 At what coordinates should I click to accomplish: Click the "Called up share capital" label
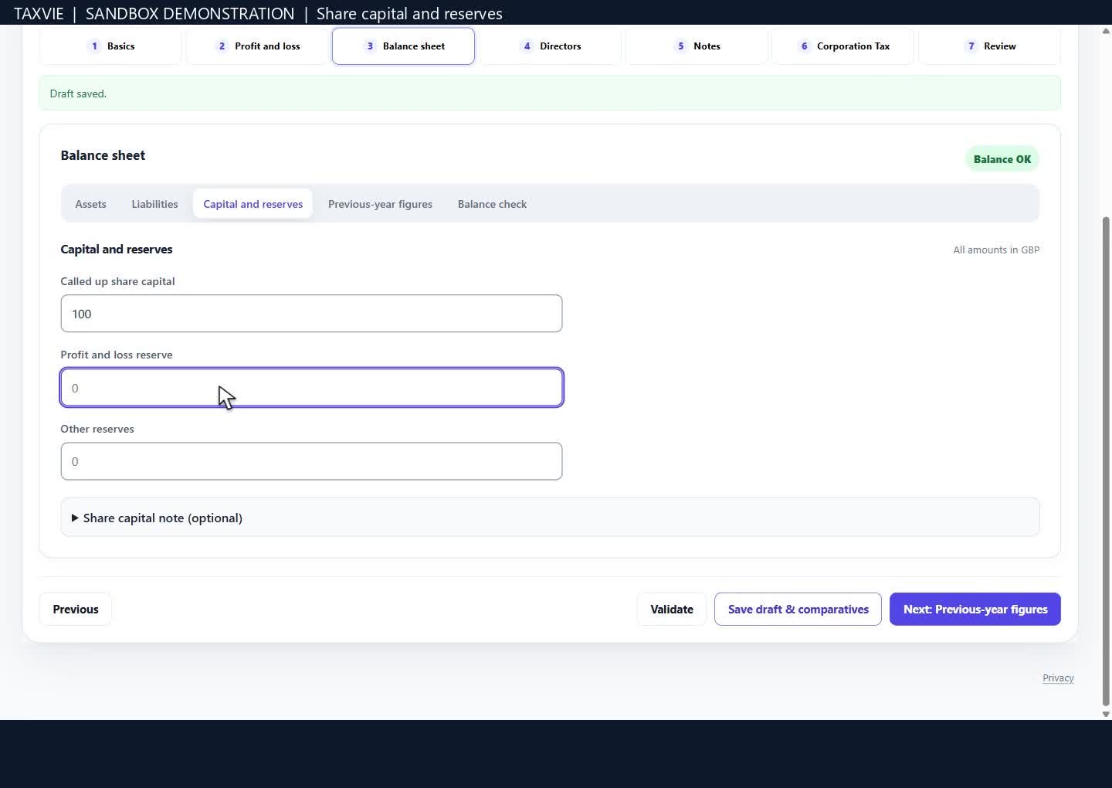[117, 281]
